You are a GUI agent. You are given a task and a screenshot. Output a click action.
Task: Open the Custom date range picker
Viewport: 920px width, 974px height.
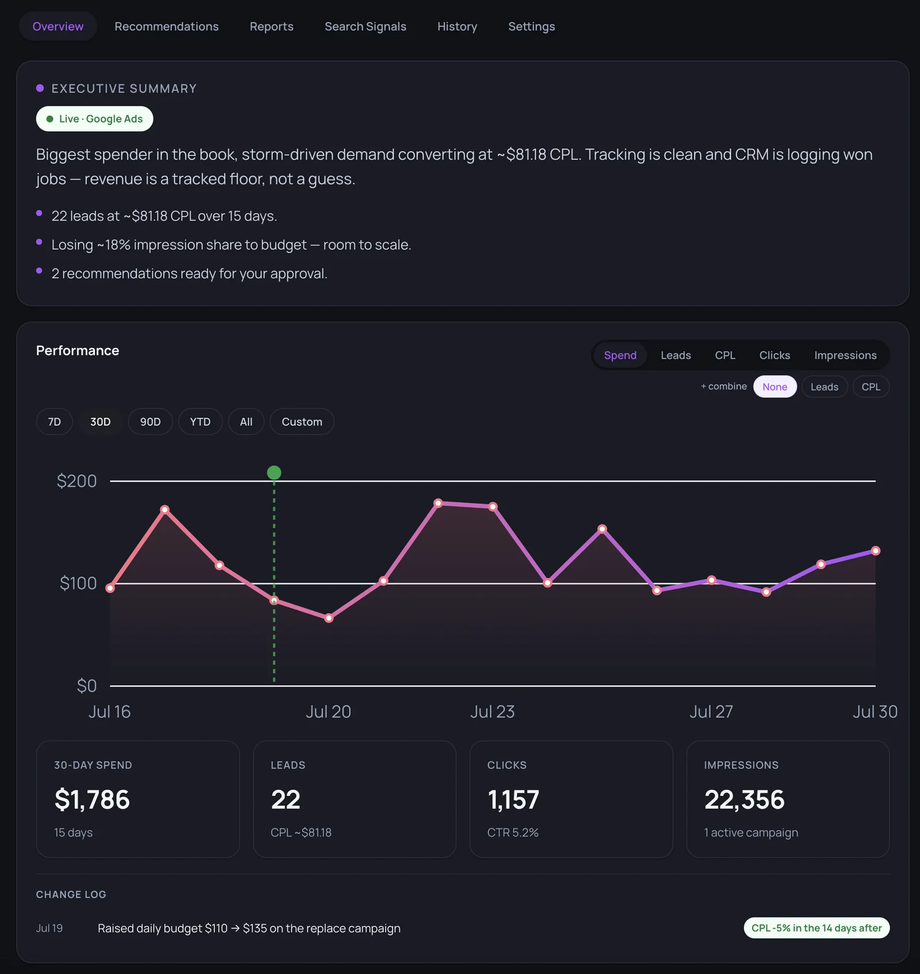302,422
